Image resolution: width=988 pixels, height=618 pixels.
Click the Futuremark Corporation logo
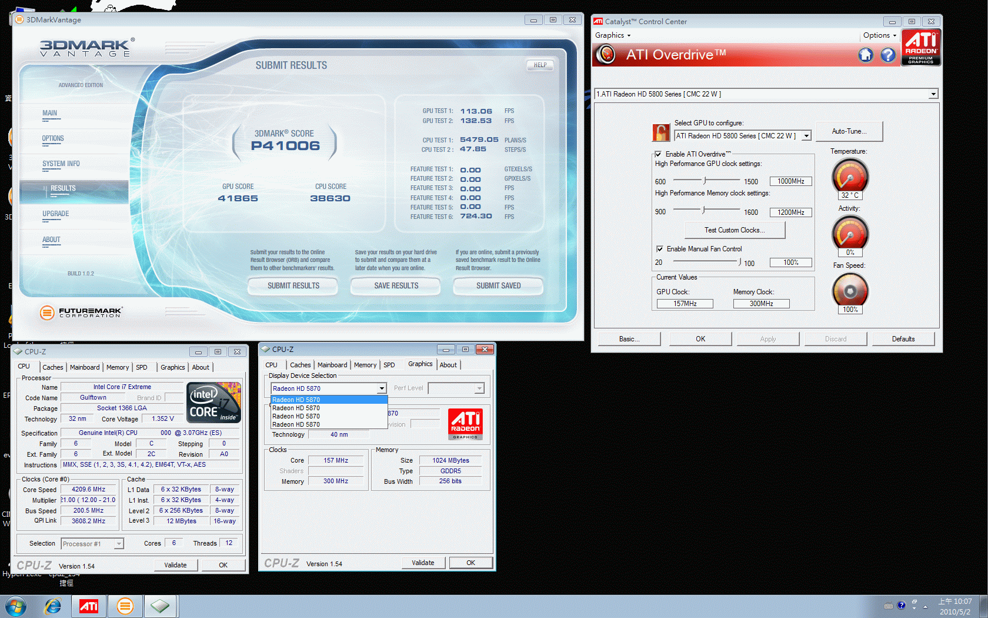pos(81,313)
